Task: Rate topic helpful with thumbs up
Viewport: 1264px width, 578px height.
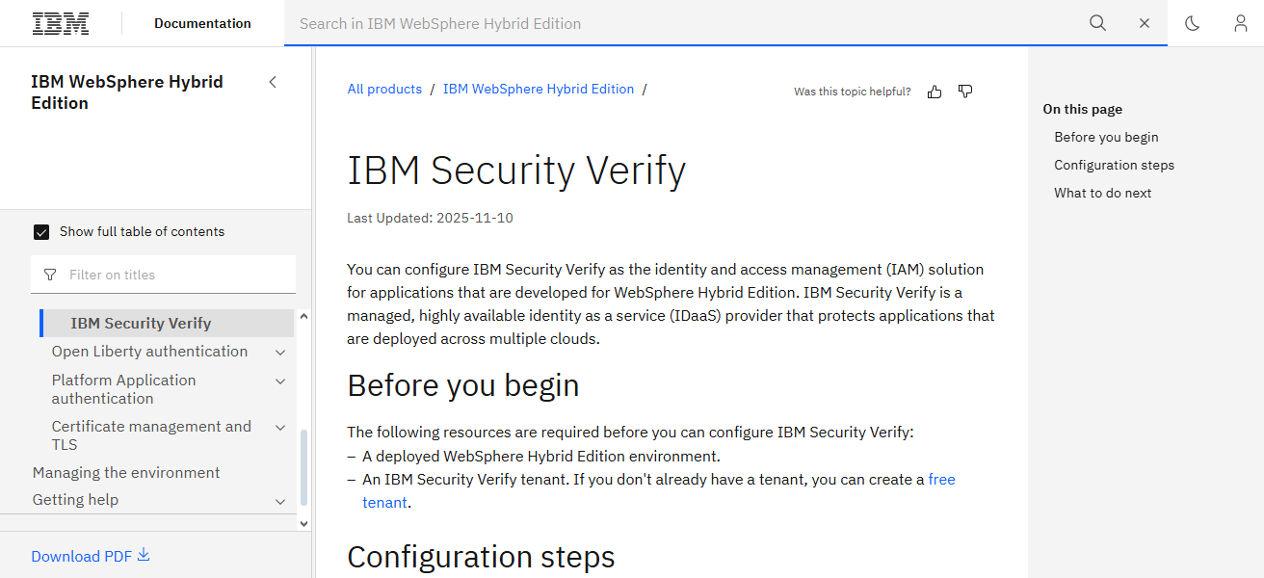Action: pos(934,91)
